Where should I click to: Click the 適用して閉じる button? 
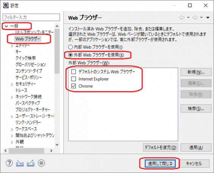tap(160, 164)
